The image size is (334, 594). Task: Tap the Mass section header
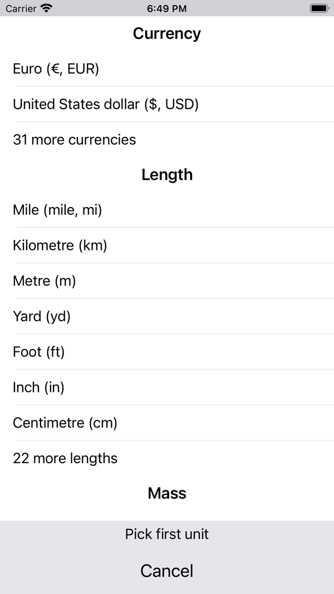(x=167, y=493)
